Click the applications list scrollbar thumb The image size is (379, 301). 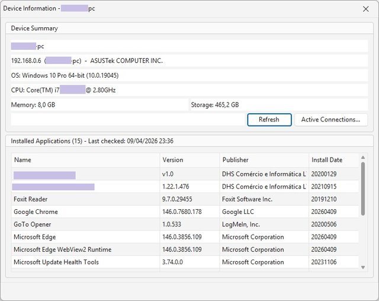[x=363, y=188]
